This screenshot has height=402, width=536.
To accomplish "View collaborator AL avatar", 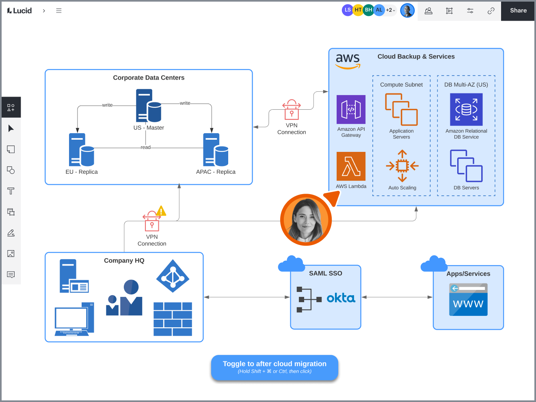I will point(379,10).
